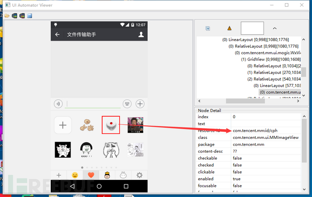Tap the voice input icon
Screen dimensions: 312x197
pos(58,104)
